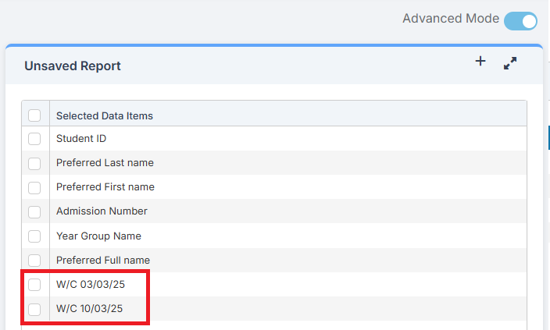
Task: Click the Unsaved Report title
Action: point(73,66)
